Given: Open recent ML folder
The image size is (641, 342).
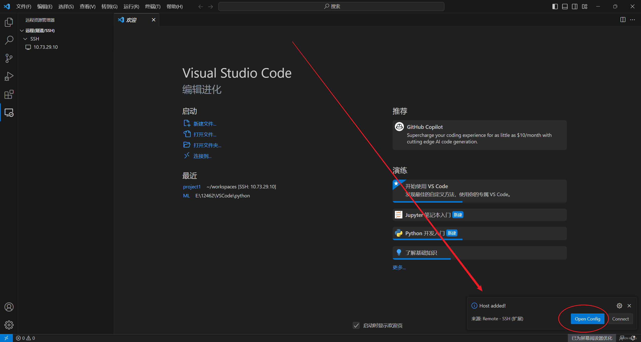Looking at the screenshot, I should (186, 196).
